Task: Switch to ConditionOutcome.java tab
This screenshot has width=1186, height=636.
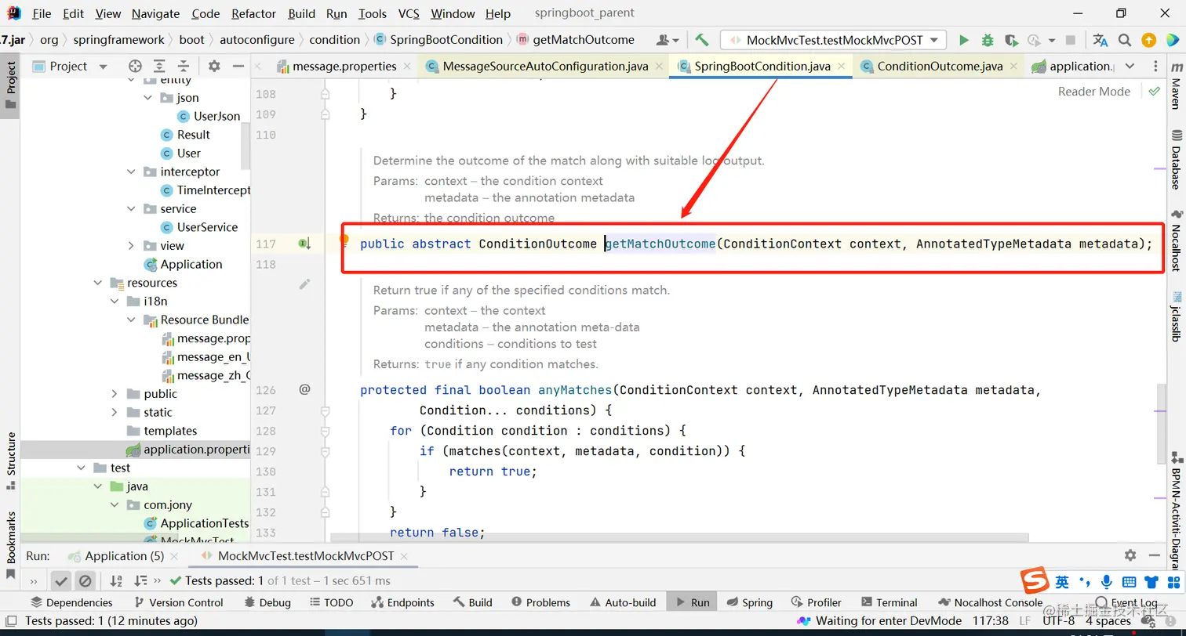Action: [940, 67]
